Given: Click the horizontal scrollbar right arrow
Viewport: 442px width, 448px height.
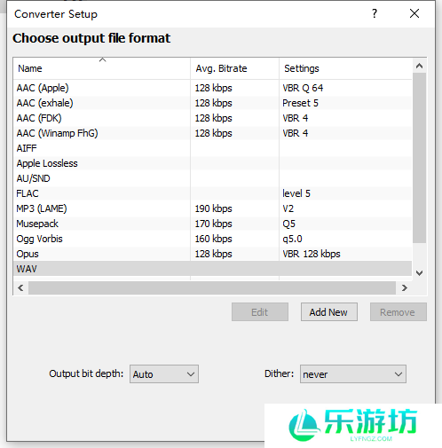Looking at the screenshot, I should (405, 287).
